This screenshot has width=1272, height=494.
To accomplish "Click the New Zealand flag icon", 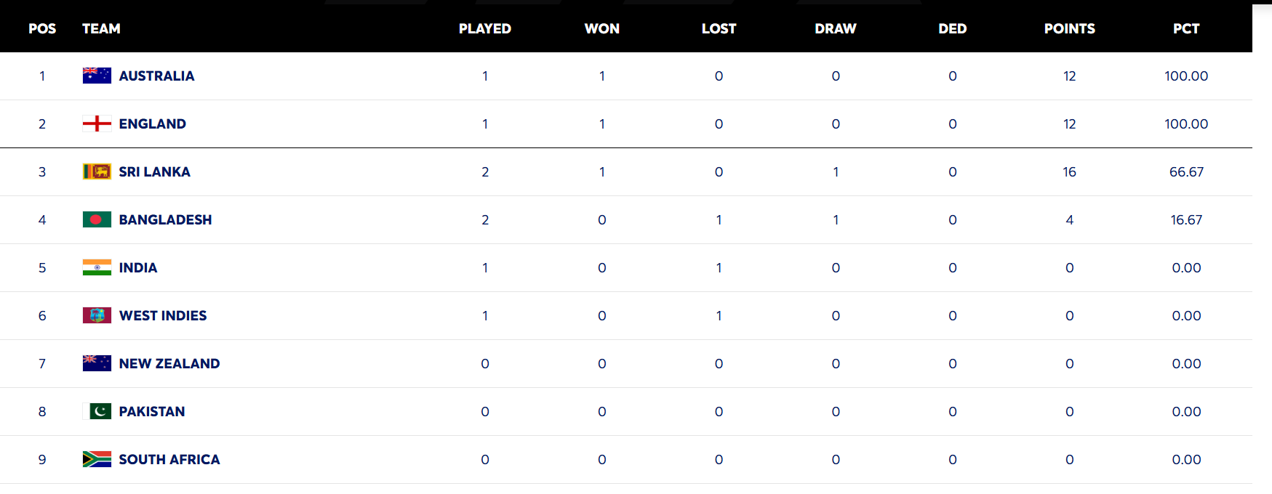I will pos(97,363).
